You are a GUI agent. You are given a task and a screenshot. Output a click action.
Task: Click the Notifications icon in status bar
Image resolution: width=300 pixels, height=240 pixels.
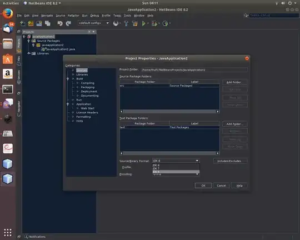pyautogui.click(x=27, y=237)
